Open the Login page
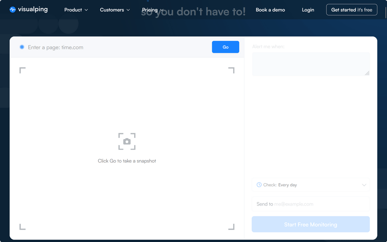The width and height of the screenshot is (387, 242). coord(308,10)
